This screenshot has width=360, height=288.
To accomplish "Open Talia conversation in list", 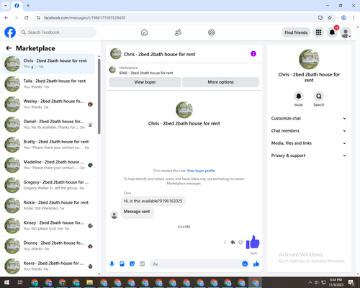I will pos(48,84).
